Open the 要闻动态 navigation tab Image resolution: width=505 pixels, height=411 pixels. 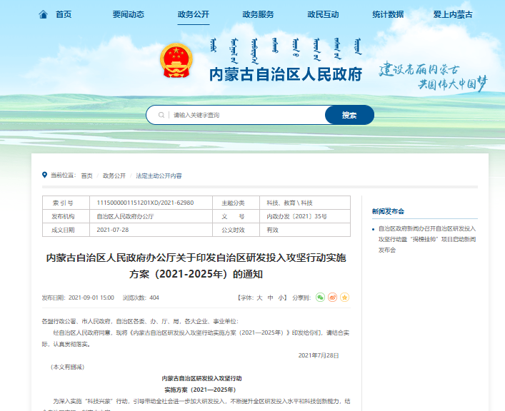click(x=128, y=14)
